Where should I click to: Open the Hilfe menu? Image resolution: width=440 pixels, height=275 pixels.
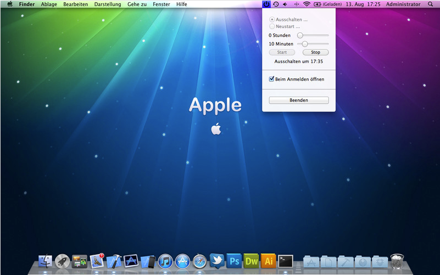(x=182, y=4)
